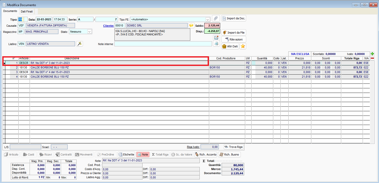Viewport: 379px width, 183px height.
Task: Open the Cliente link
Action: click(108, 26)
